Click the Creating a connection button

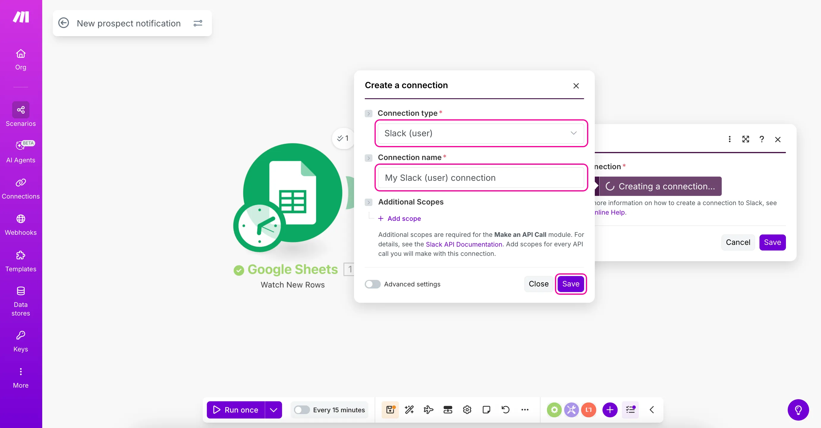click(660, 186)
